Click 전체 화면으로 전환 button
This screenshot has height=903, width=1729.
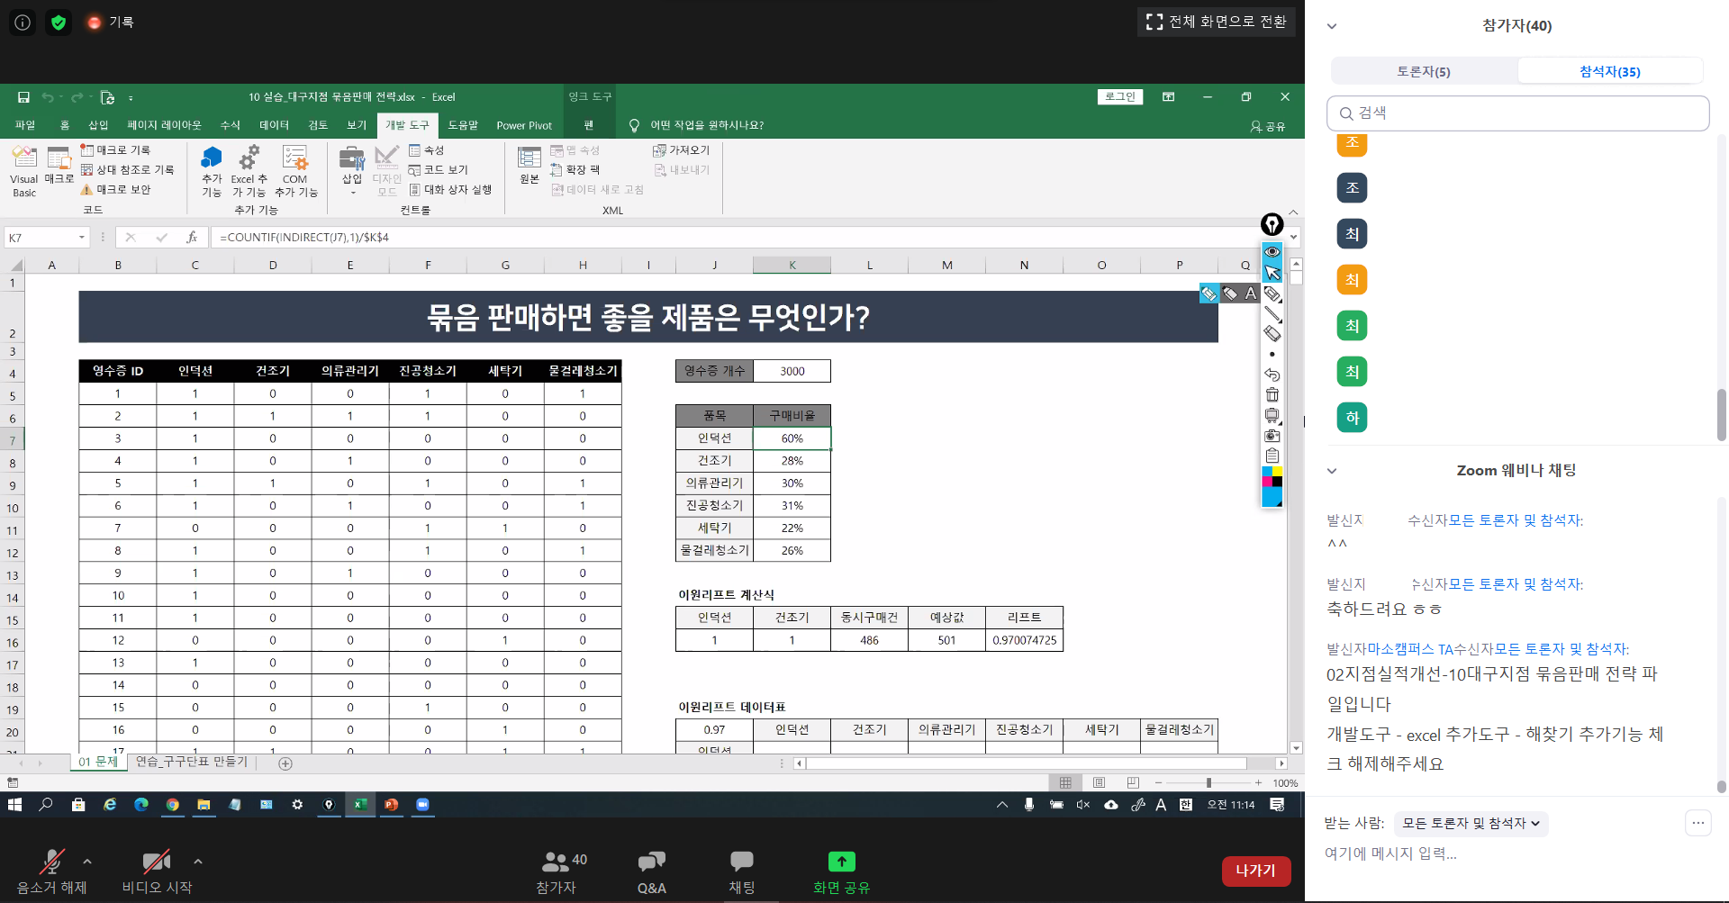point(1216,22)
